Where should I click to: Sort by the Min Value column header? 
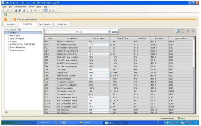pyautogui.click(x=142, y=38)
